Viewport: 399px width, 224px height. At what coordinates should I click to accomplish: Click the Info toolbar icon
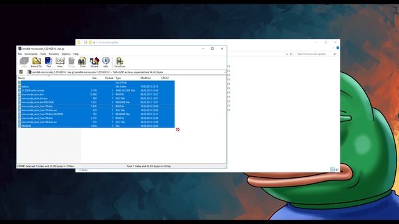tap(105, 62)
